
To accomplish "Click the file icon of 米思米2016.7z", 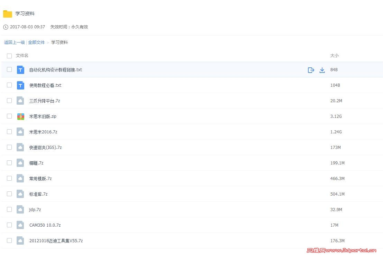I will coord(20,132).
